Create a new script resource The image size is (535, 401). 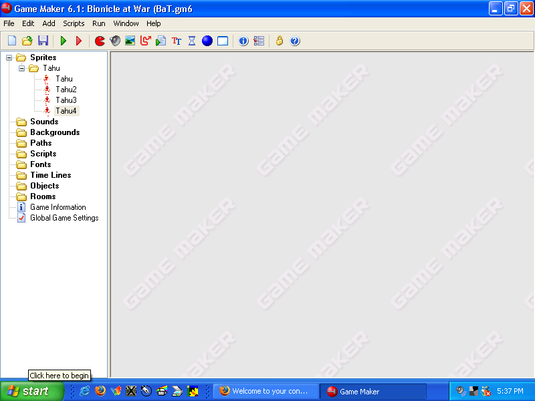point(161,41)
